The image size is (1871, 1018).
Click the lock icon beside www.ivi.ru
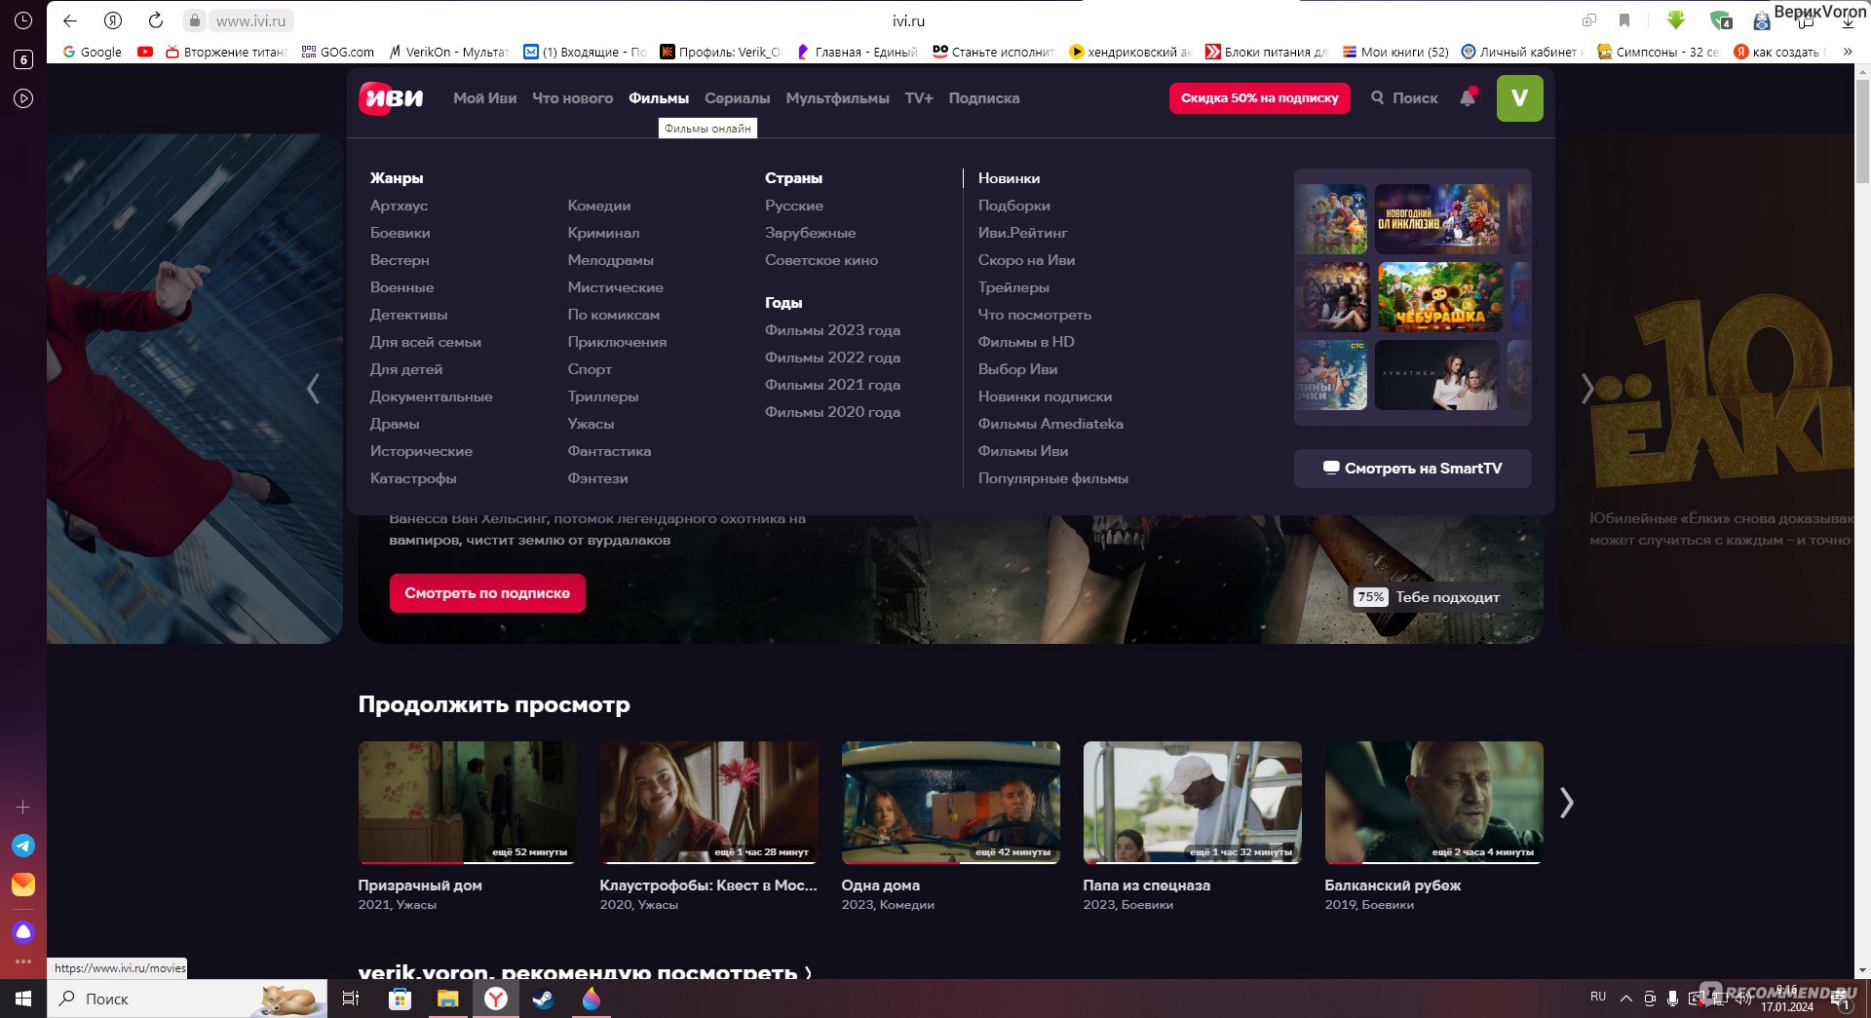click(195, 20)
